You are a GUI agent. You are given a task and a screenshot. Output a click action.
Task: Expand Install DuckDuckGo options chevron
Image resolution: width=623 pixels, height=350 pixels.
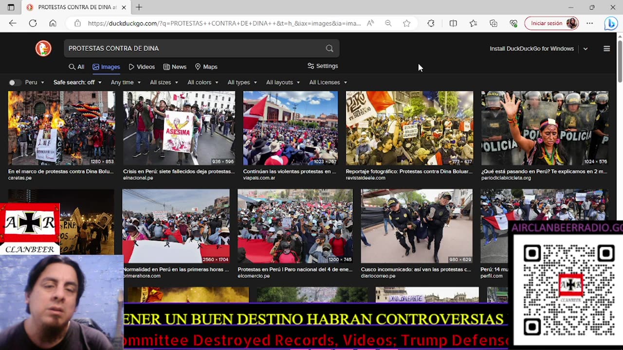click(x=586, y=49)
